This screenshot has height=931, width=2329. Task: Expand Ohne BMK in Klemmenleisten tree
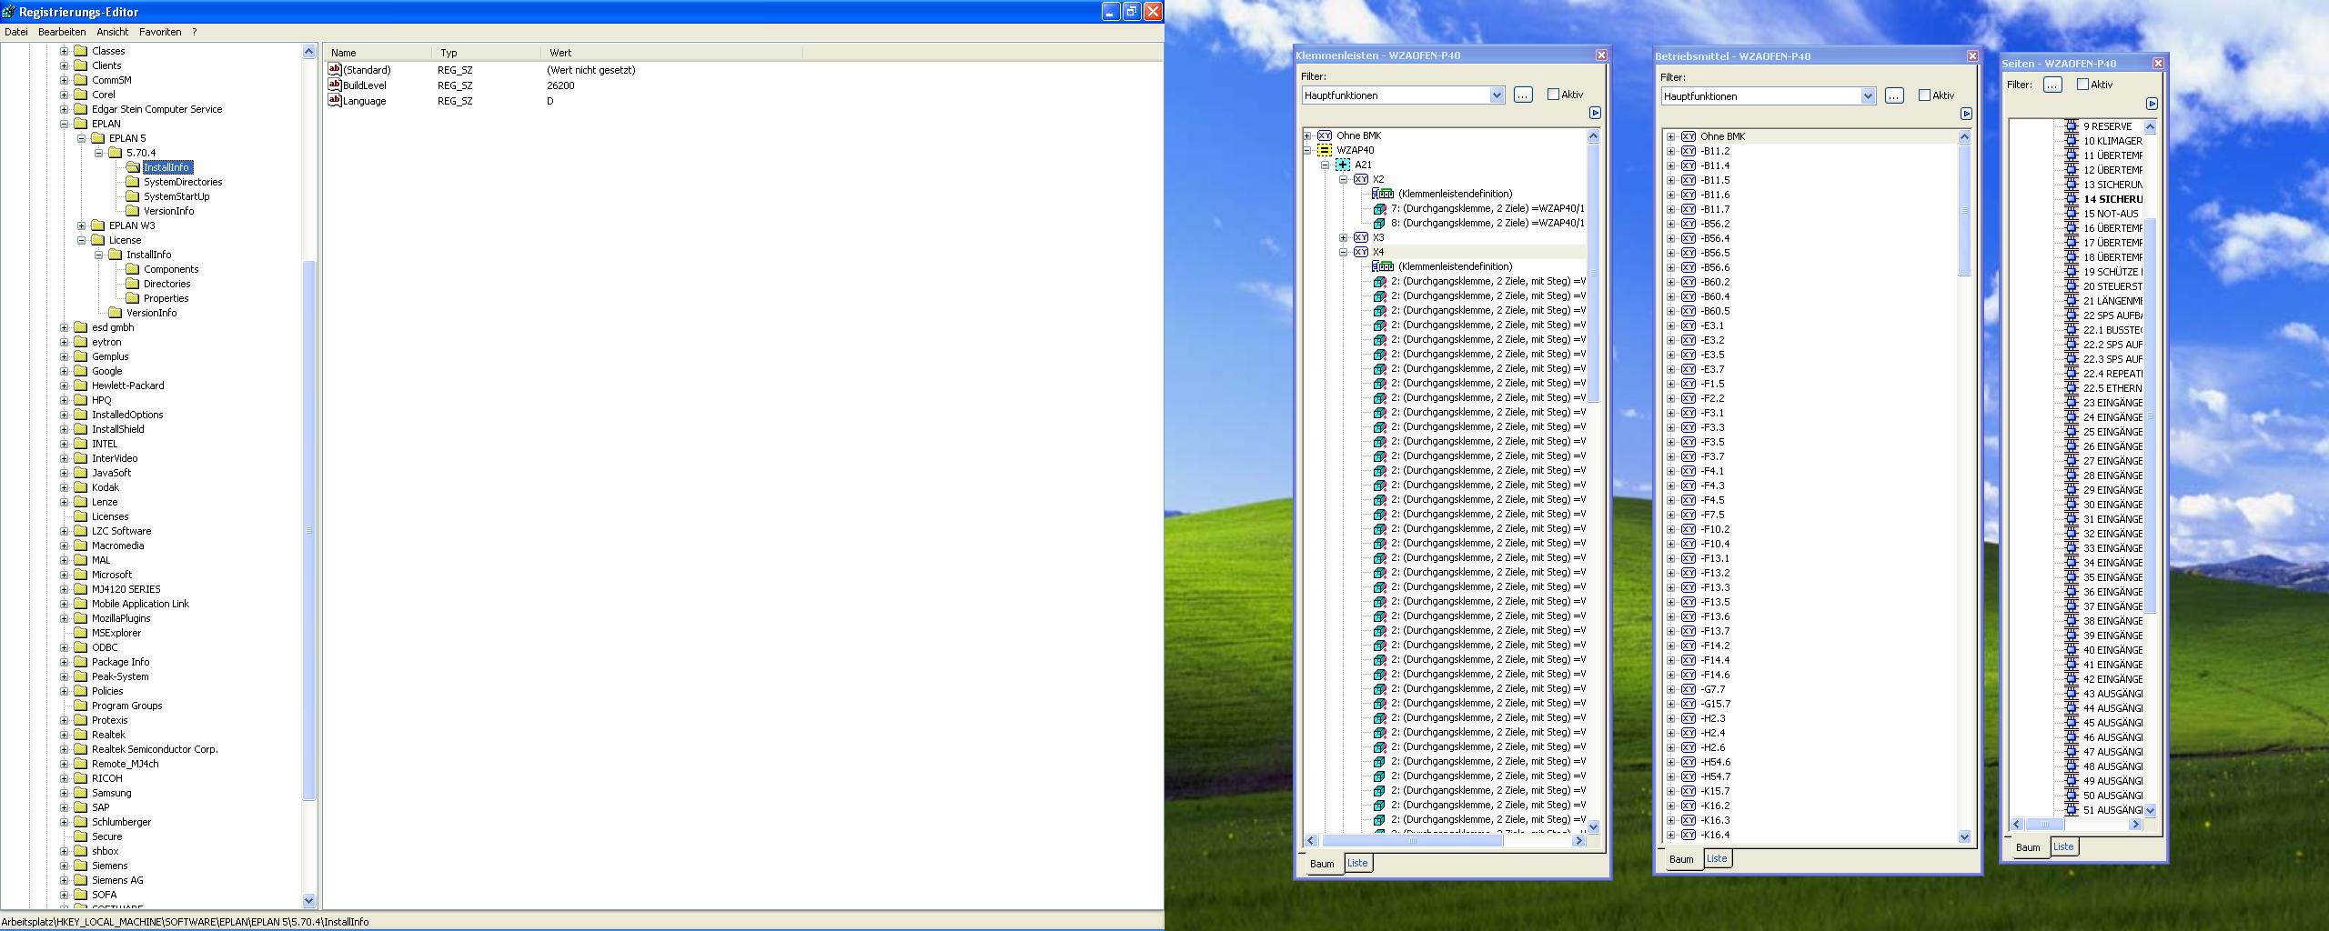pos(1307,135)
